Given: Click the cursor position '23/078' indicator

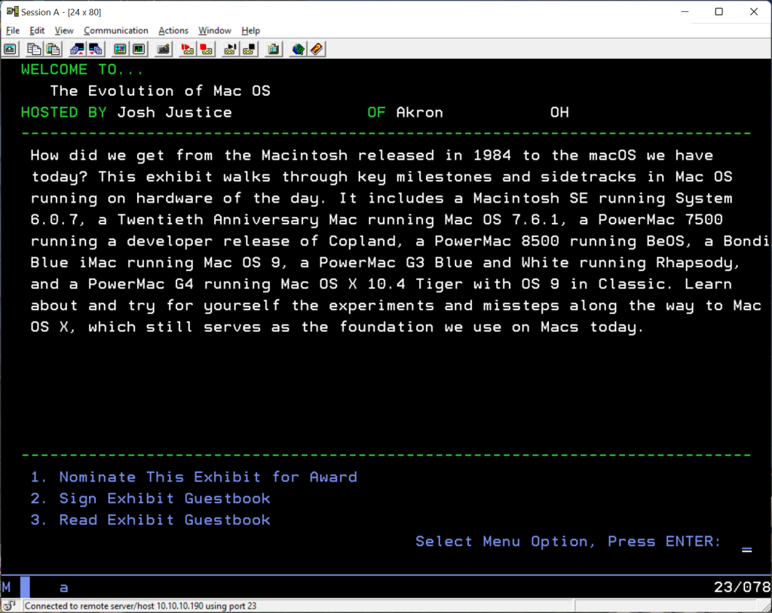Looking at the screenshot, I should (742, 587).
